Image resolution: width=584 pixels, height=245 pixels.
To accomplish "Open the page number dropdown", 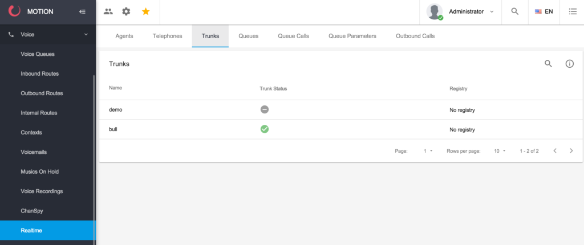I will click(428, 151).
